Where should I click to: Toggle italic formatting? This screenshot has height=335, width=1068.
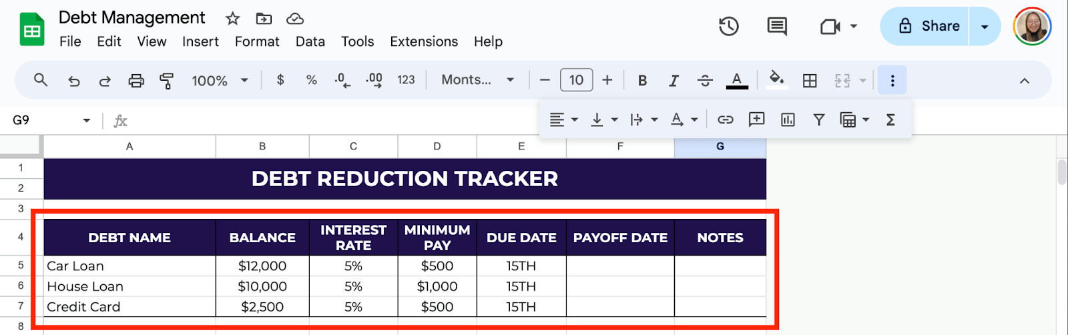674,81
